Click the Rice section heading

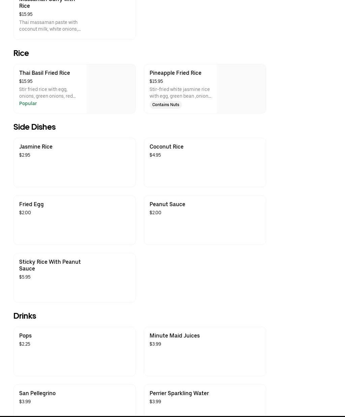(21, 53)
